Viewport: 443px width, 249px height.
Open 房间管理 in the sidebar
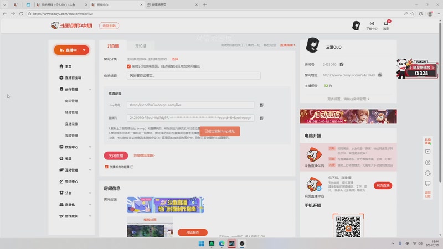coord(71,101)
